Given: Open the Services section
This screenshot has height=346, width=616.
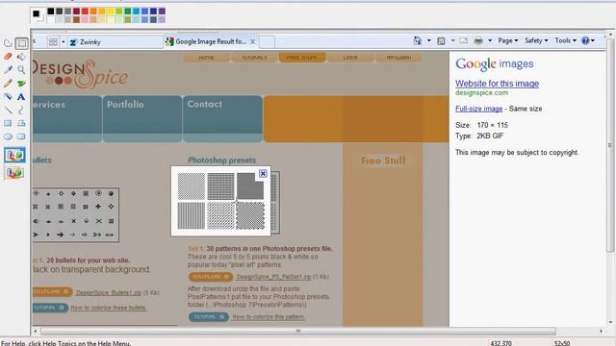Looking at the screenshot, I should tap(67, 118).
